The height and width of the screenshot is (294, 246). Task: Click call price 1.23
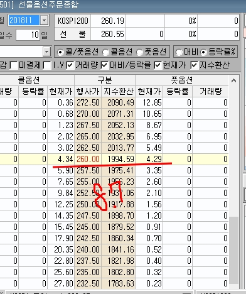[x=61, y=125]
